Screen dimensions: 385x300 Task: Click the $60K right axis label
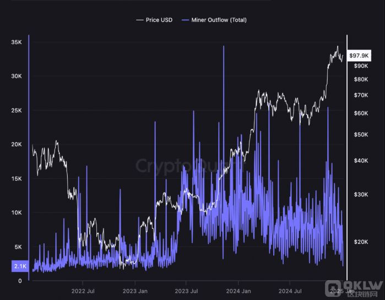pyautogui.click(x=361, y=113)
